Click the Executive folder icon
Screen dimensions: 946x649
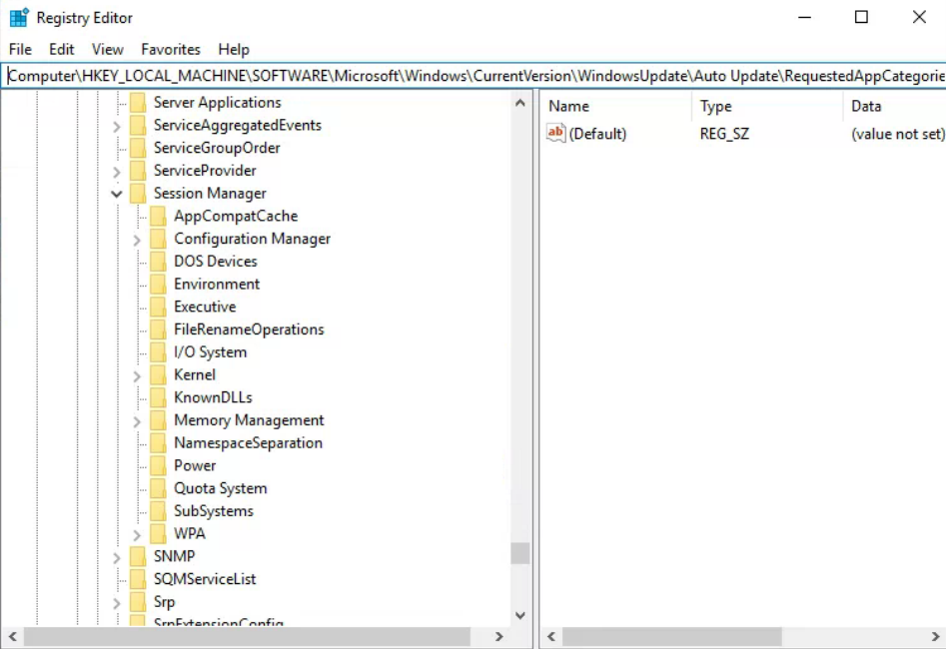pyautogui.click(x=158, y=307)
